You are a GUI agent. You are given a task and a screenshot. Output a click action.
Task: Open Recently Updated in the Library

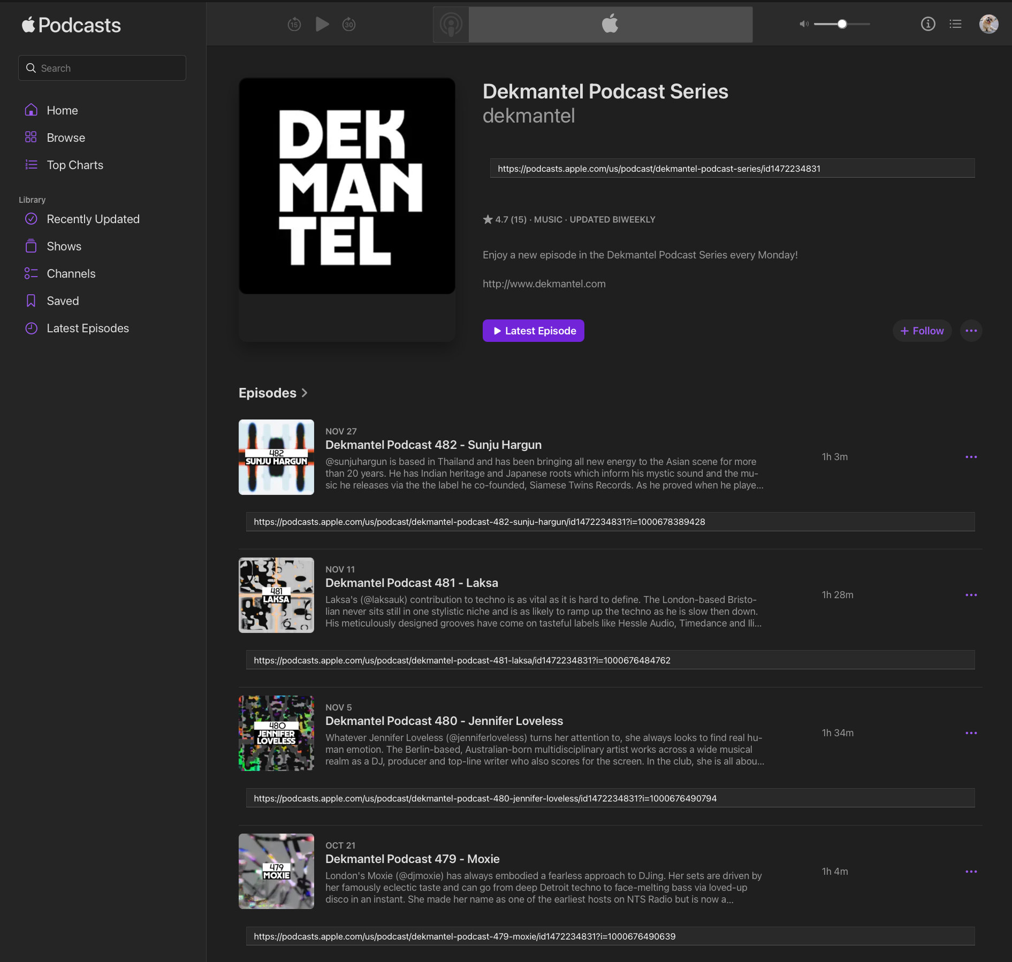93,219
